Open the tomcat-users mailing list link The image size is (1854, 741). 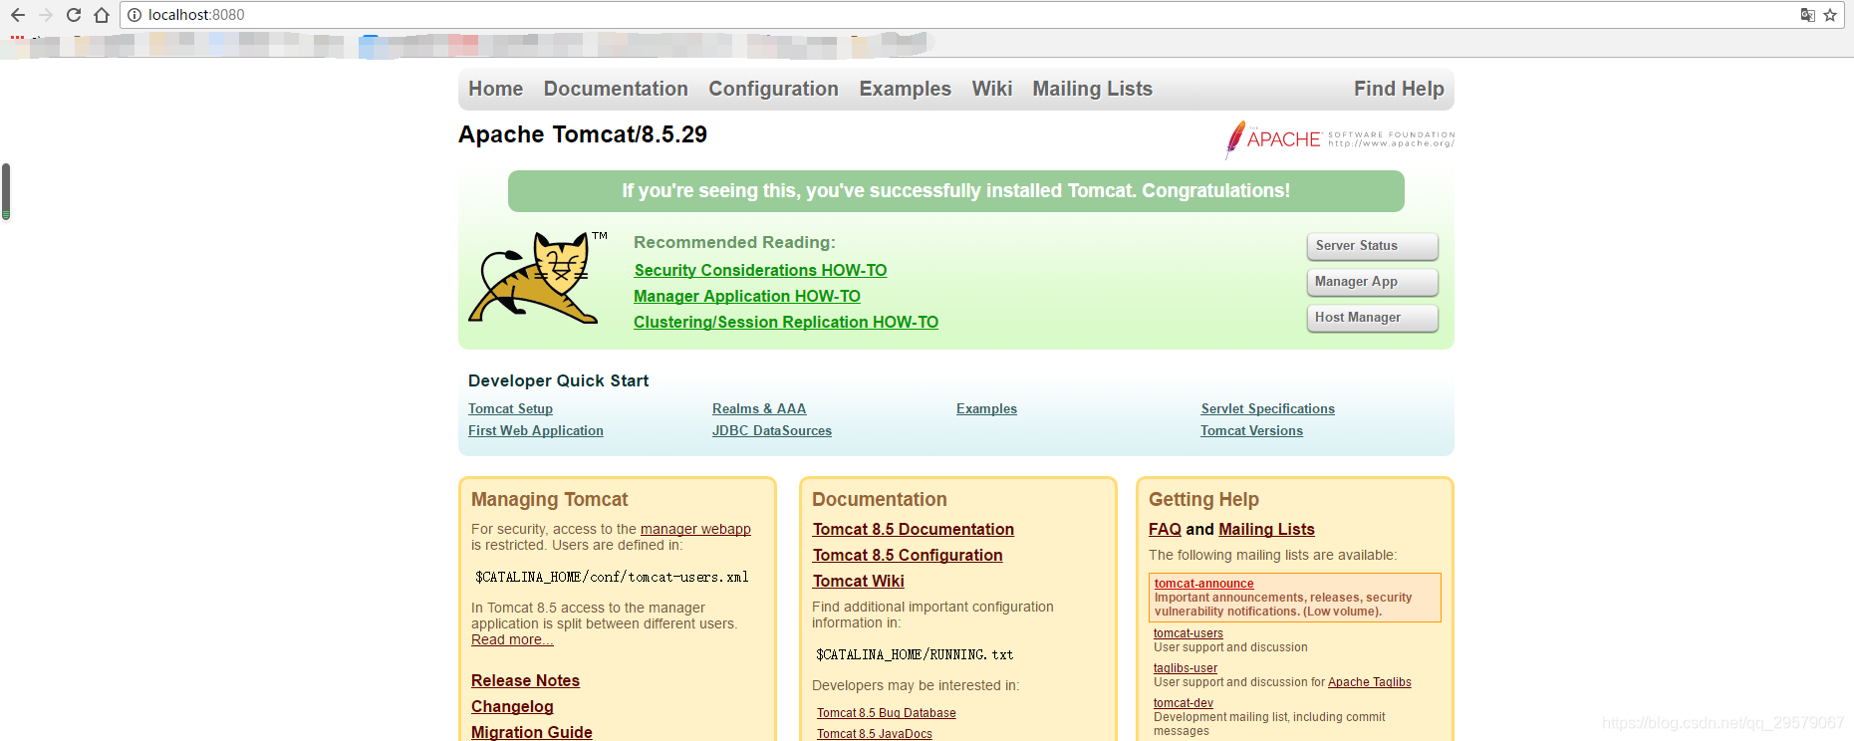1189,633
